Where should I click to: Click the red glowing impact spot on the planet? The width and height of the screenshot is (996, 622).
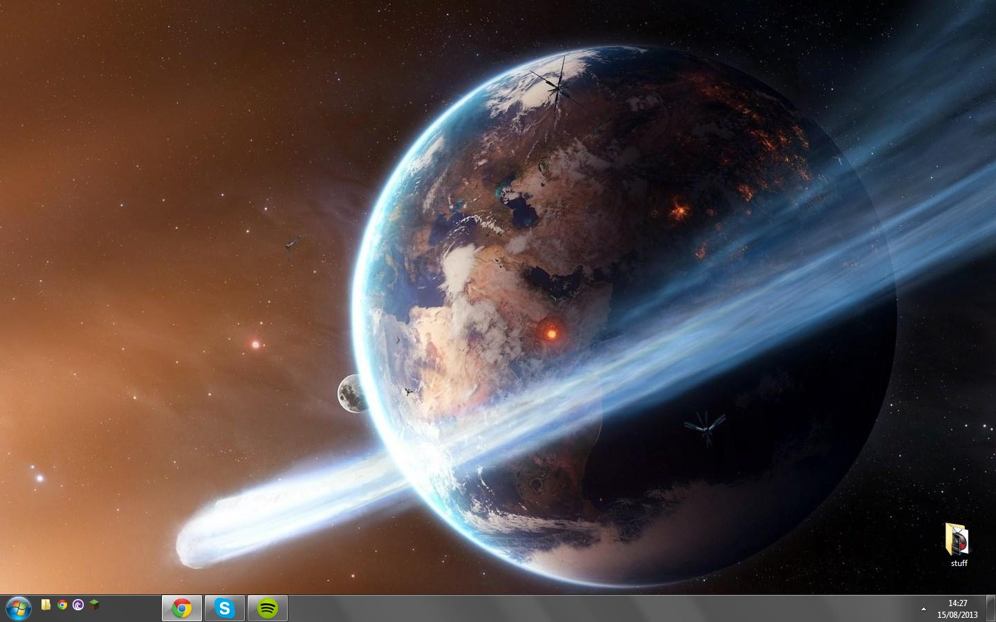[551, 334]
